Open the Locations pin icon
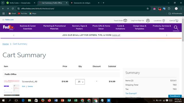The height and width of the screenshot is (103, 184). pos(164,21)
